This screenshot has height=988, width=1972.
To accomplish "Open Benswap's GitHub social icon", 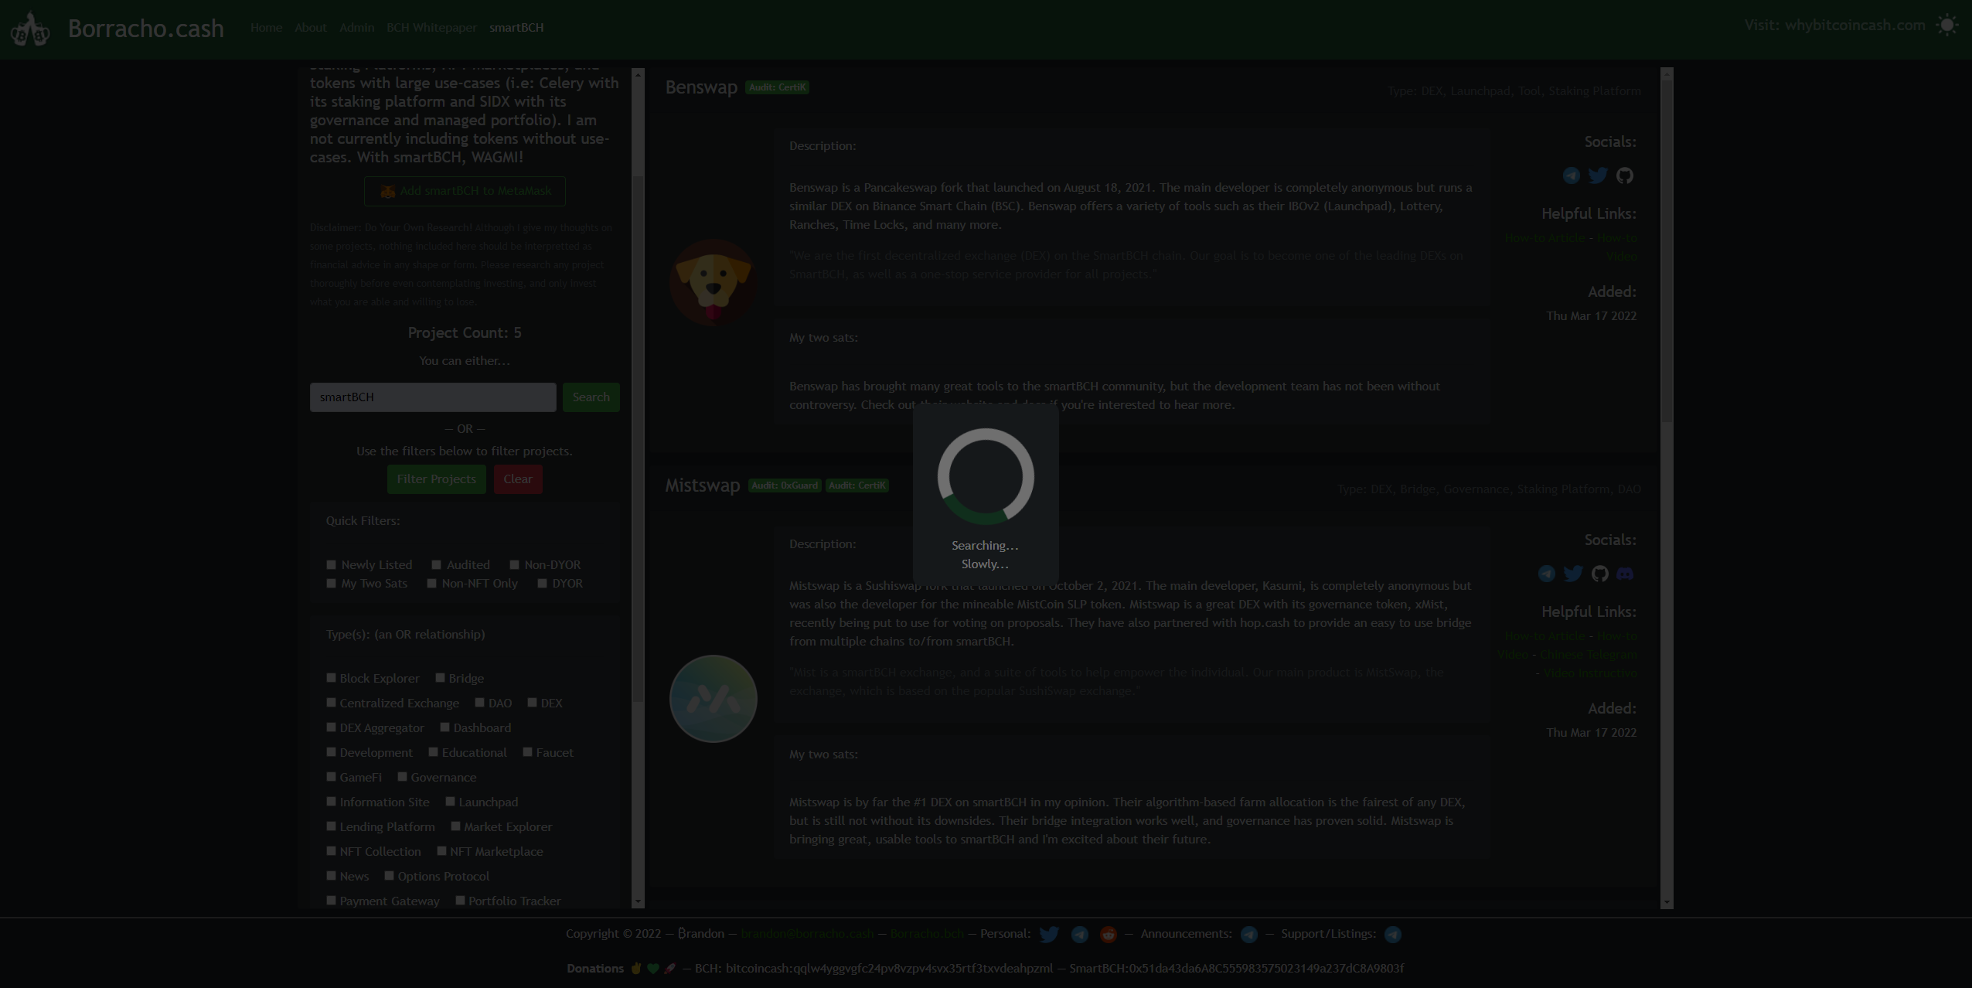I will (1625, 175).
